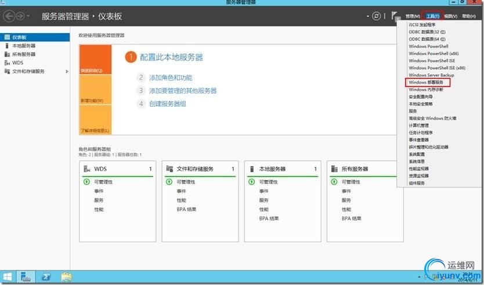Choose ODBC 数据源(64 位) entry
The height and width of the screenshot is (285, 484).
[x=427, y=39]
